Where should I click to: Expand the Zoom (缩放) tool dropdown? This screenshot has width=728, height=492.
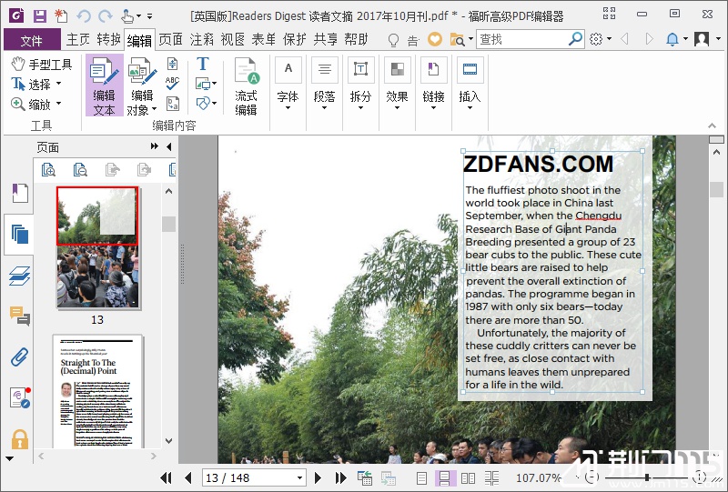point(59,104)
